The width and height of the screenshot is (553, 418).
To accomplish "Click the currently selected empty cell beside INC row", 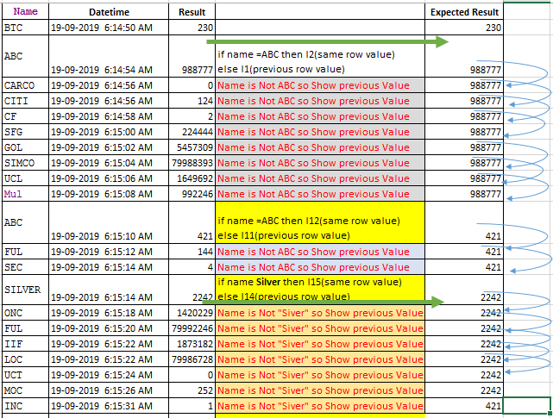I will tap(527, 406).
